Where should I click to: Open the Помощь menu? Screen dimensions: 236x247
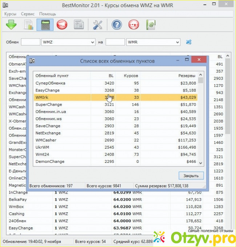[48, 13]
